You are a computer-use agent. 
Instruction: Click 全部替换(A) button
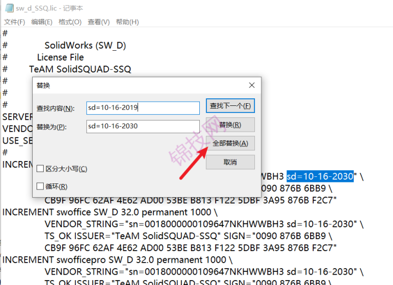pyautogui.click(x=230, y=144)
